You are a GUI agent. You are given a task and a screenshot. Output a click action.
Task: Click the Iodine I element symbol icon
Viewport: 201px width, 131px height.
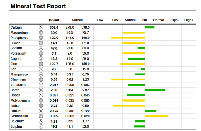pos(41,106)
